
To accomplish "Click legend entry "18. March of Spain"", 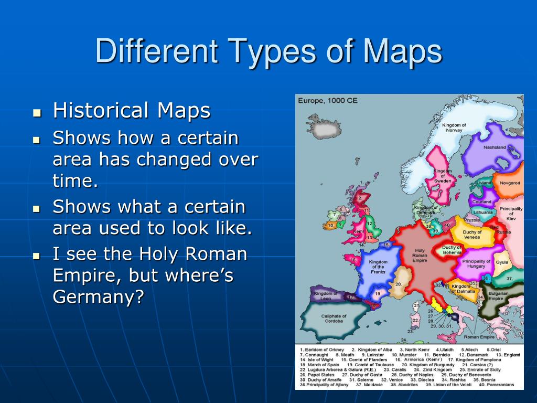I will pyautogui.click(x=319, y=365).
